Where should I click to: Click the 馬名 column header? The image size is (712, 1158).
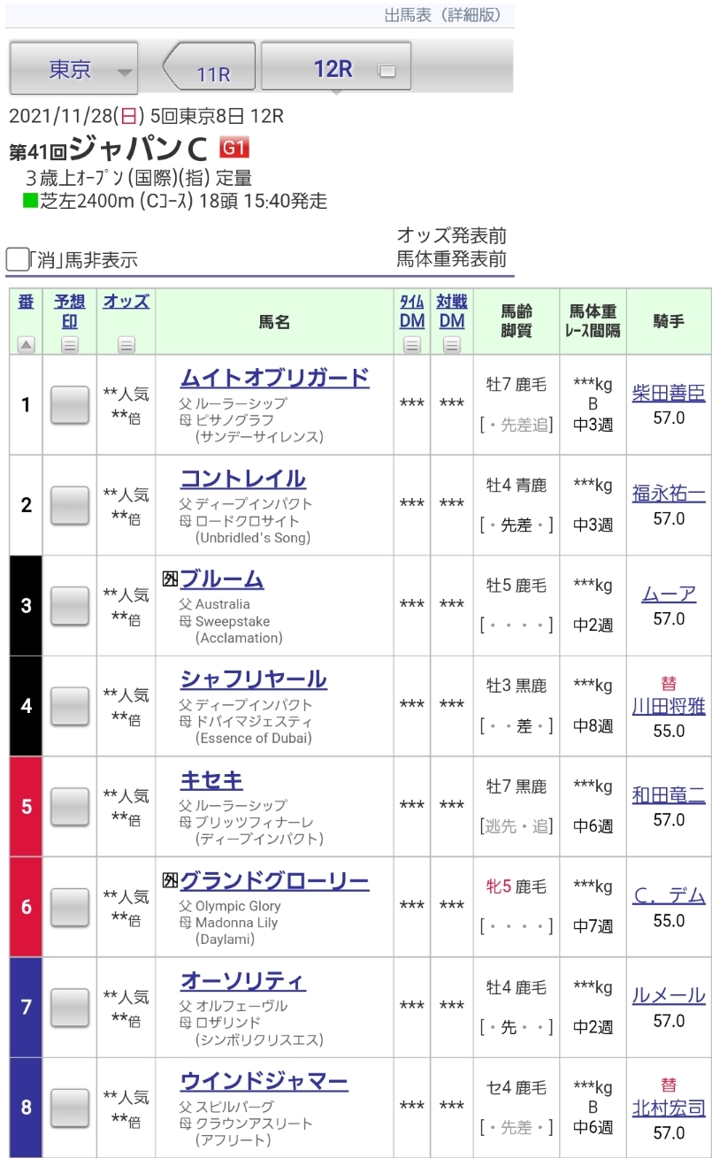275,322
